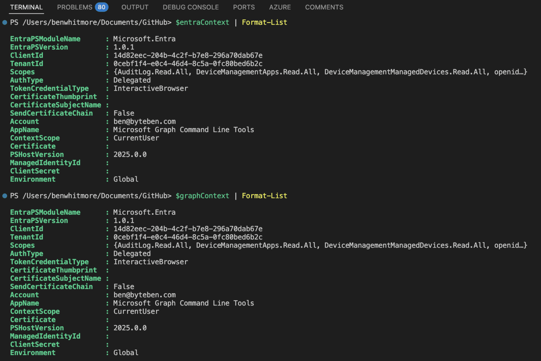Click the Format-List text after $graphContext
Screen dimensions: 541x361
(264, 195)
